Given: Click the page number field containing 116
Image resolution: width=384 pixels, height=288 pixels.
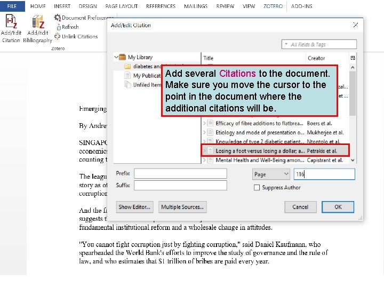Looking at the screenshot, I should (x=324, y=174).
